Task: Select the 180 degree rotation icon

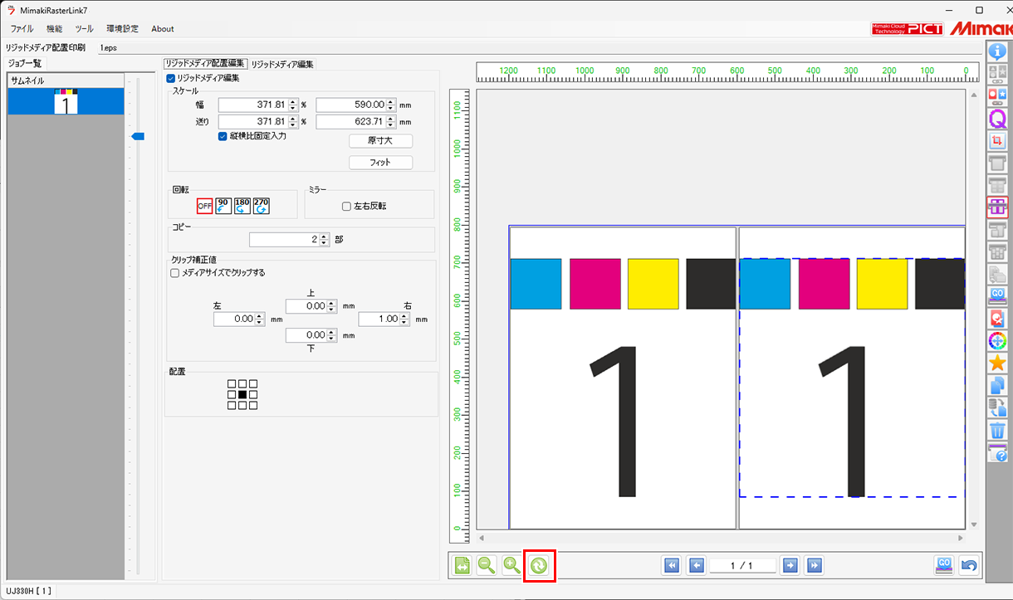Action: [x=242, y=206]
